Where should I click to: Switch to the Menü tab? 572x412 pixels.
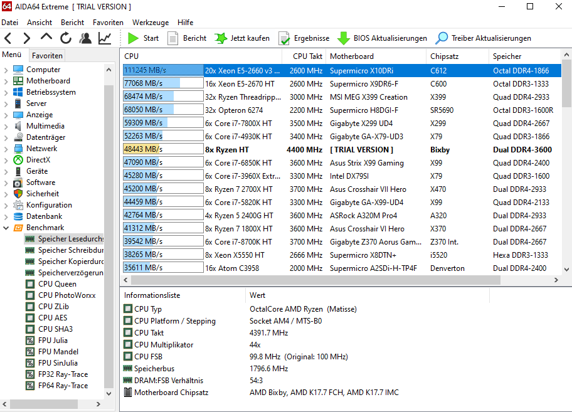click(x=12, y=55)
